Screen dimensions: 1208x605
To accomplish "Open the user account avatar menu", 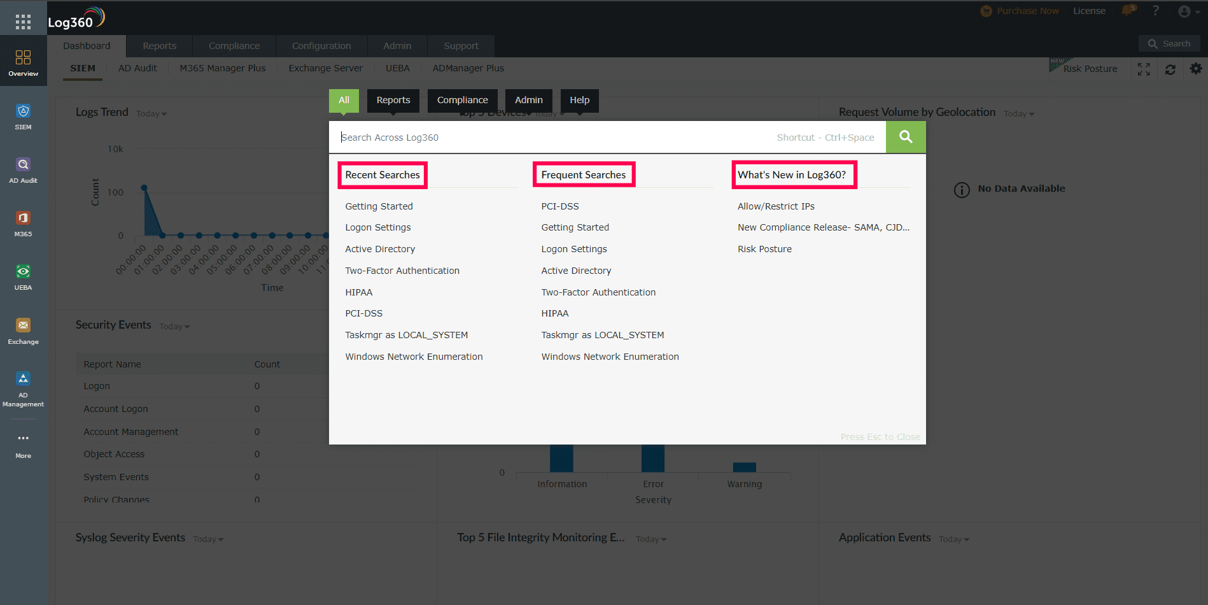I will coord(1188,11).
